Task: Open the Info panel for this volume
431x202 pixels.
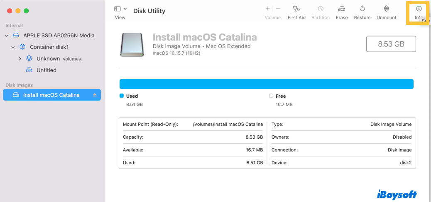Action: tap(419, 9)
